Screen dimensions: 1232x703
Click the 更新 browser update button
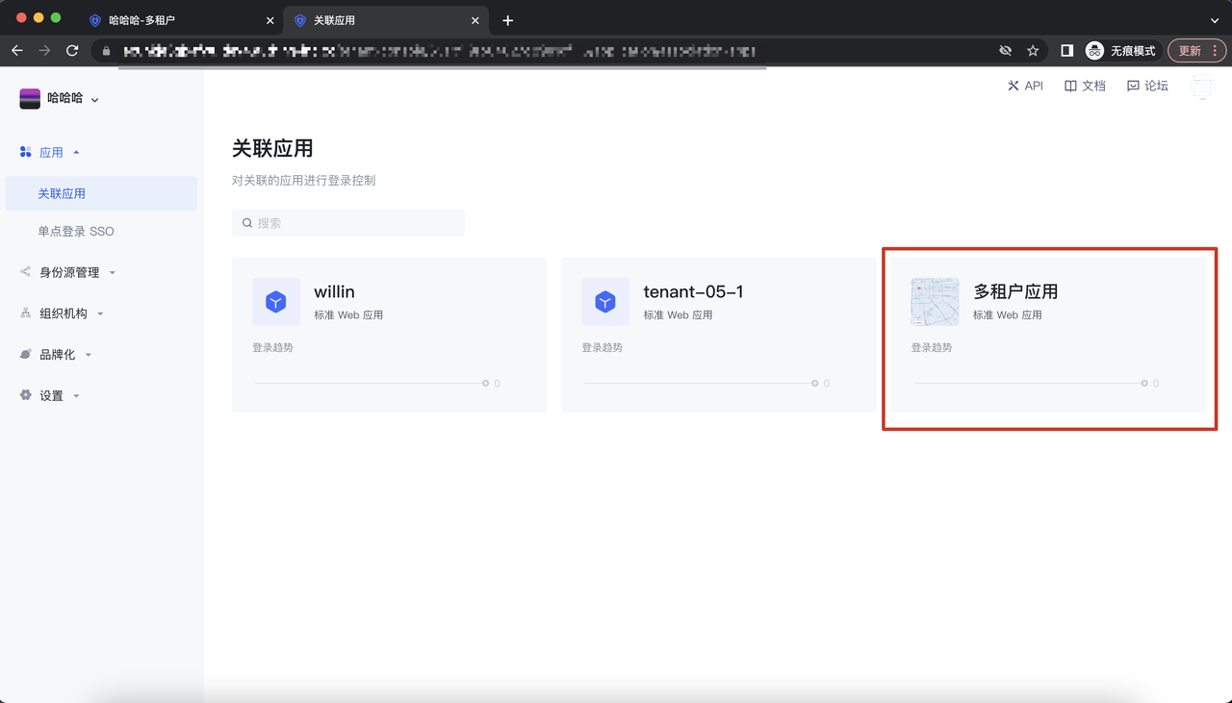coord(1195,51)
